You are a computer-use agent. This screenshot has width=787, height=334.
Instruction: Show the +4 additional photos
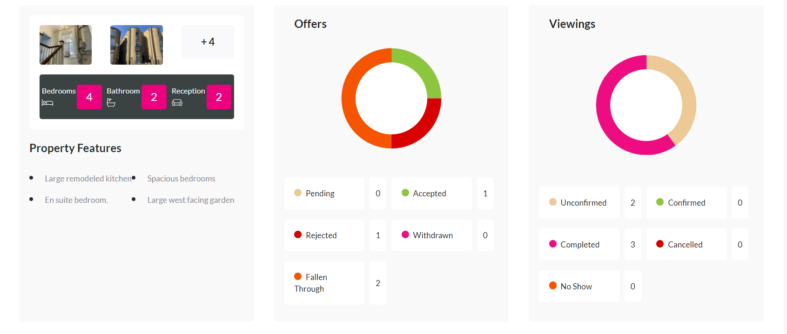[x=208, y=42]
